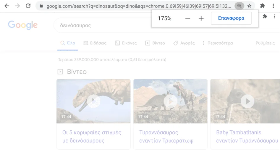Switch to the Βίντεο tab

(x=155, y=43)
